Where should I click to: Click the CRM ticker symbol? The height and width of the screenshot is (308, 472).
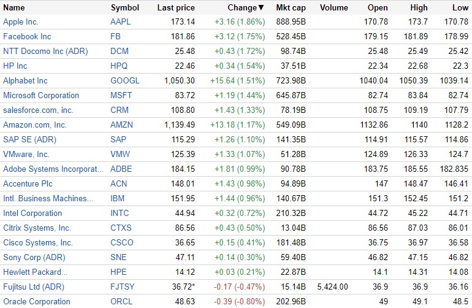point(120,110)
